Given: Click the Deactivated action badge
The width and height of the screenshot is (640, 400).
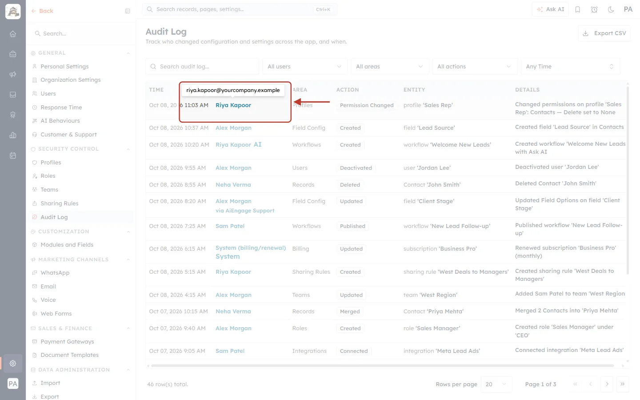Looking at the screenshot, I should click(x=356, y=168).
